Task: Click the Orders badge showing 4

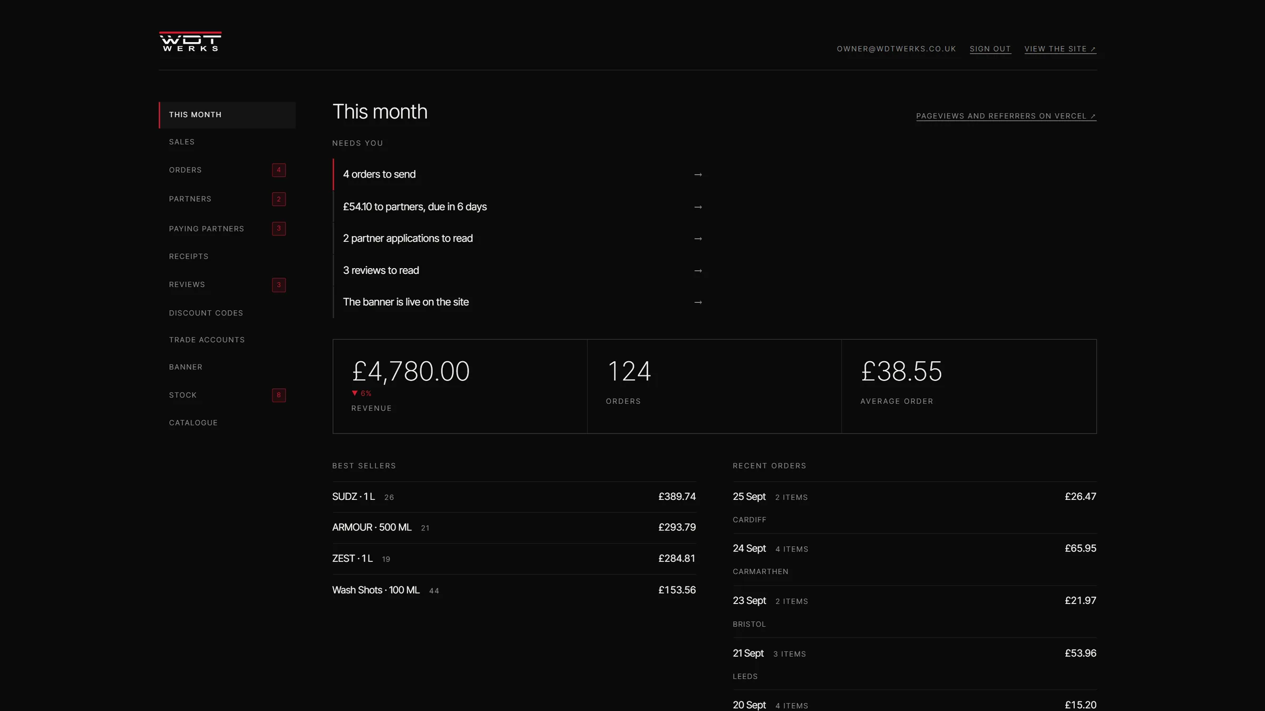Action: [x=279, y=170]
